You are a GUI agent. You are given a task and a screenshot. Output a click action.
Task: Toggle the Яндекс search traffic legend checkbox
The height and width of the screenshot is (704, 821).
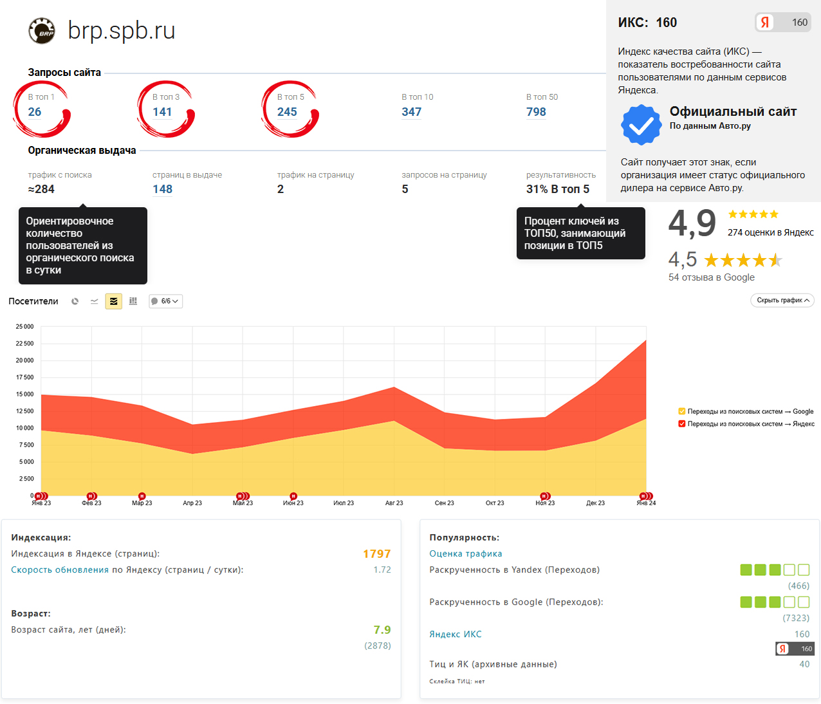pyautogui.click(x=682, y=423)
